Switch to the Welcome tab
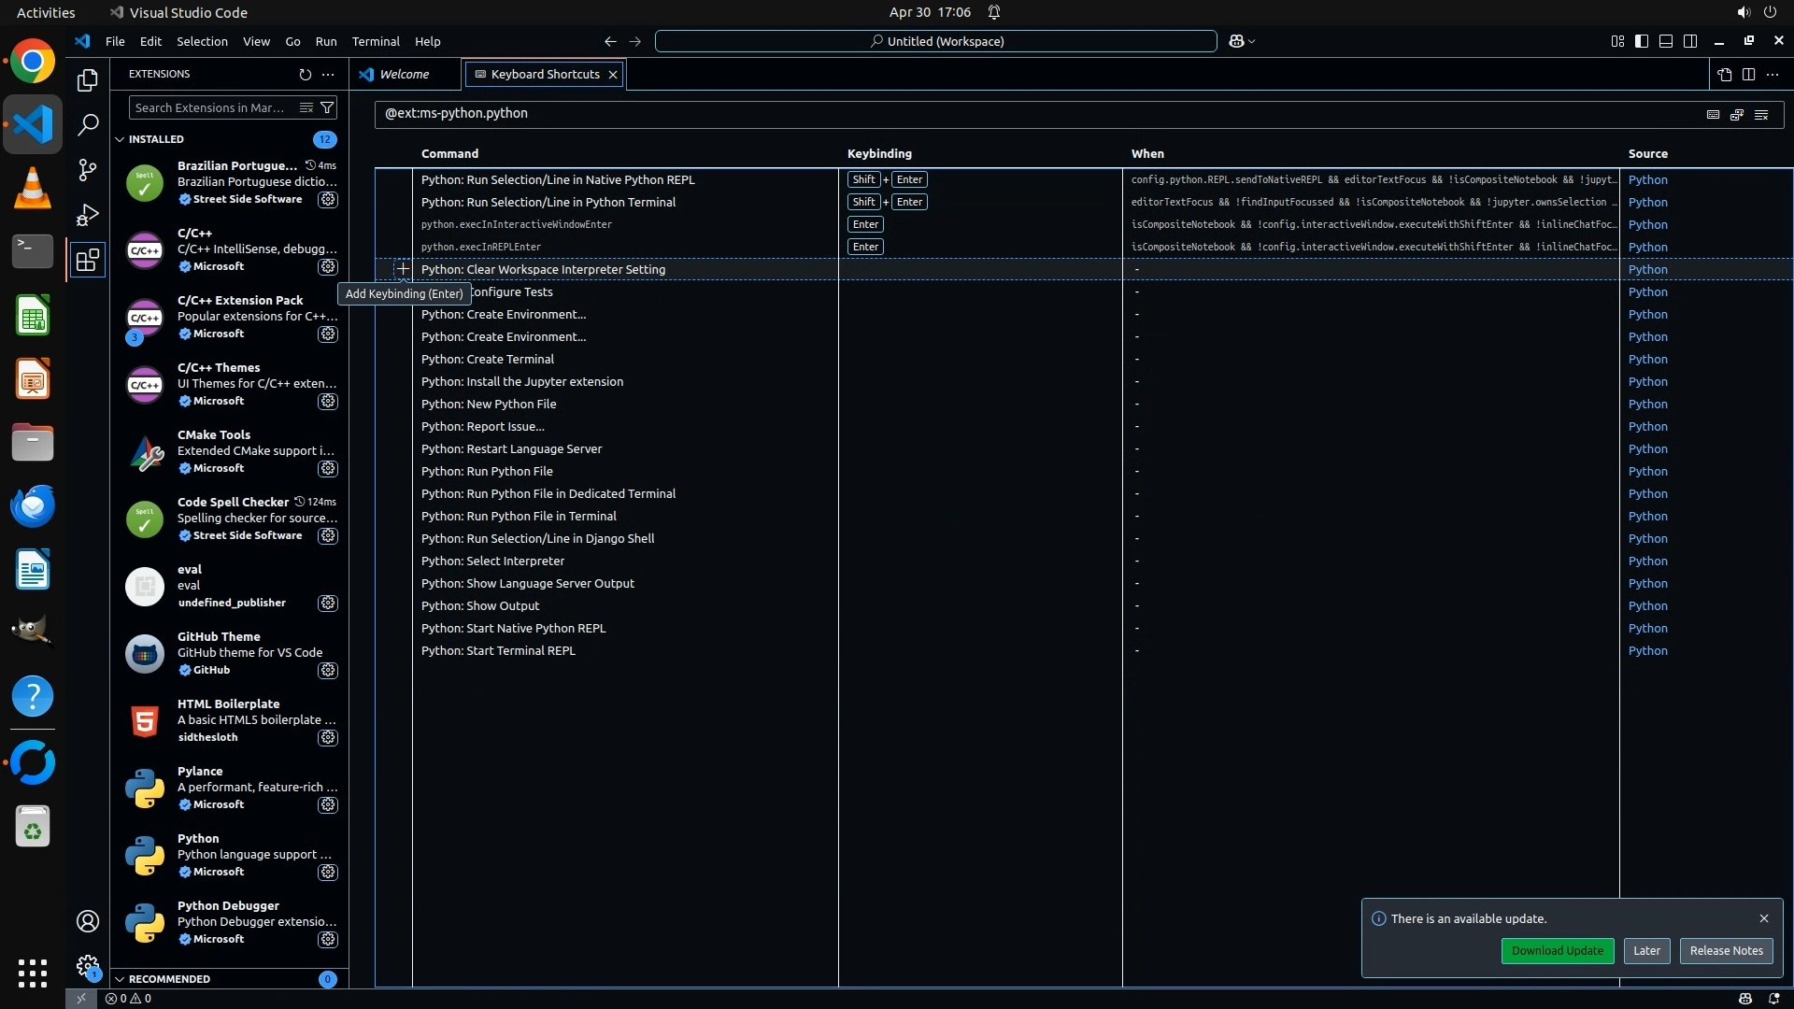 pos(404,74)
